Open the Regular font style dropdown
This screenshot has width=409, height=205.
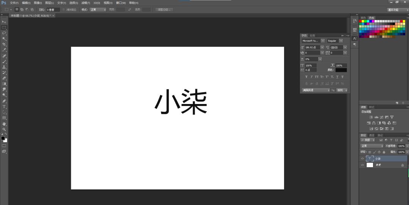[341, 41]
